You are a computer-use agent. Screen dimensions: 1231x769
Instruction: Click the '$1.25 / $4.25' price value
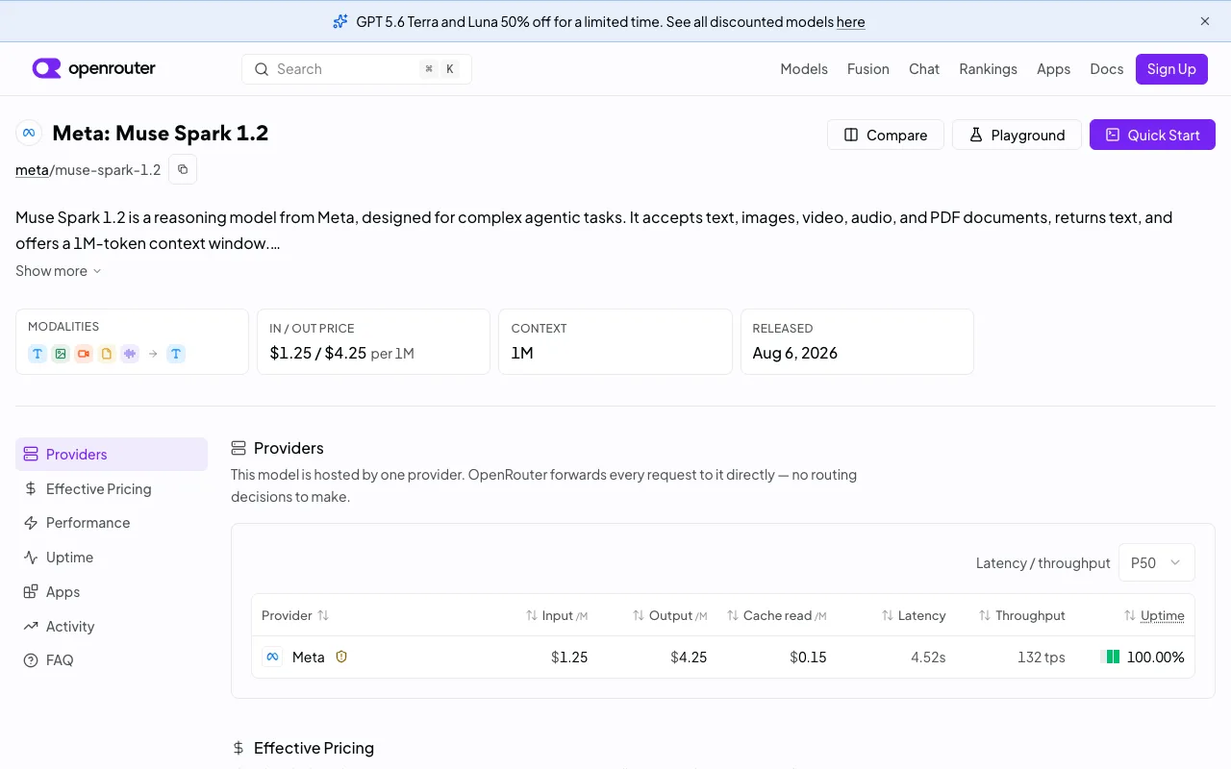(318, 353)
